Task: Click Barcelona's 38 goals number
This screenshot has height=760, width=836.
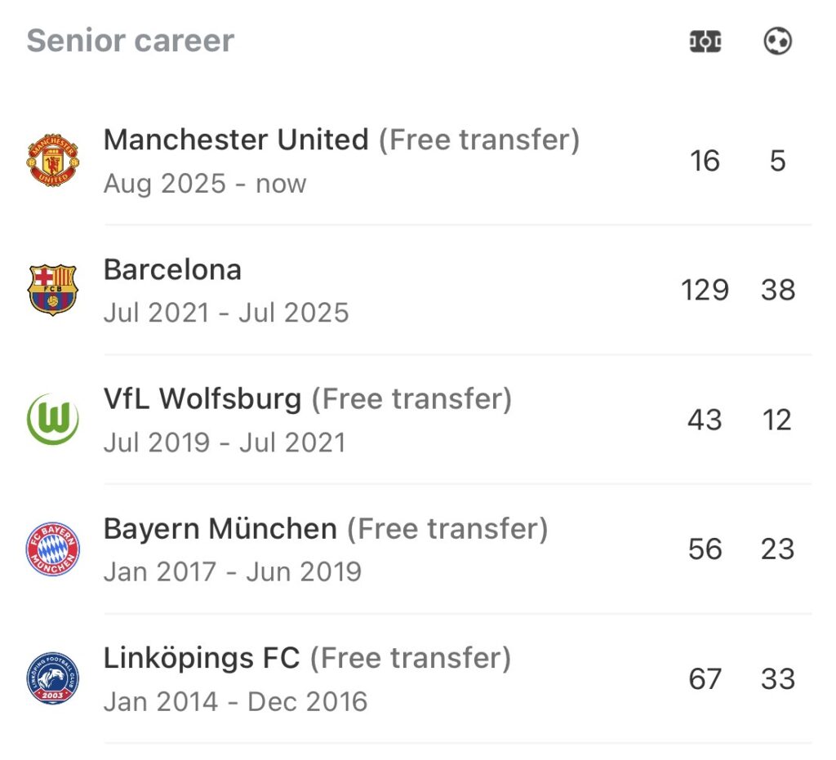Action: pyautogui.click(x=777, y=290)
